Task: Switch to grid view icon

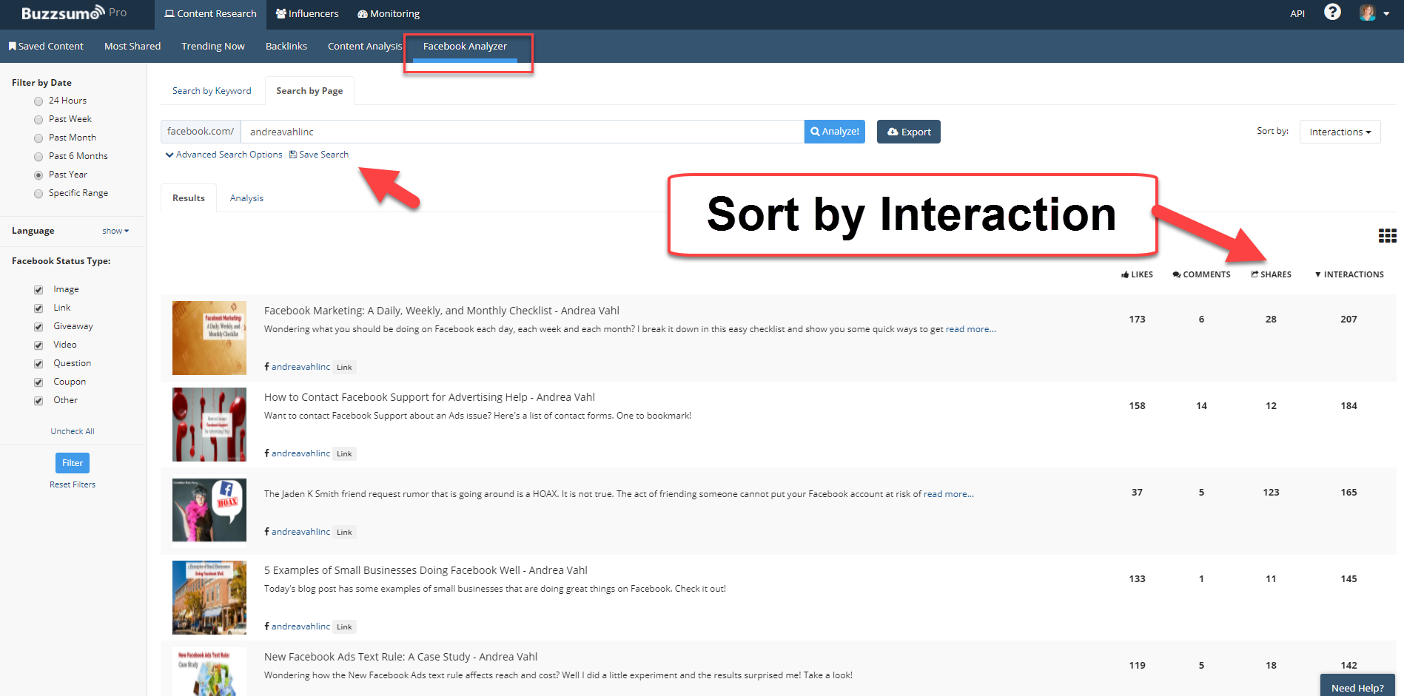Action: pos(1387,236)
